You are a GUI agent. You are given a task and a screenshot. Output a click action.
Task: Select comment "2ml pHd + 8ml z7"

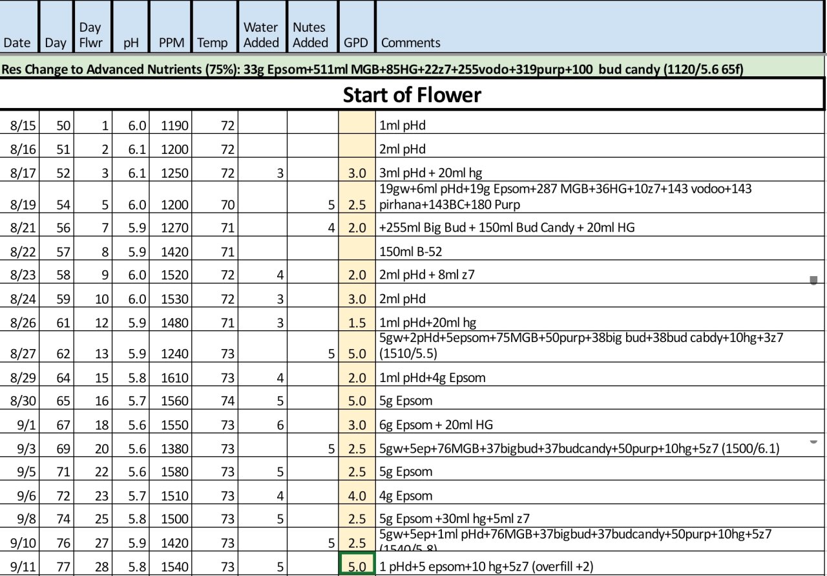point(428,275)
